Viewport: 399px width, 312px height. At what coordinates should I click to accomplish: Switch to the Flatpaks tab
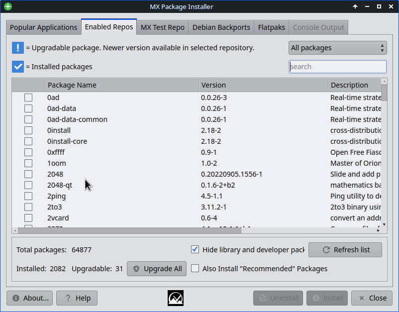click(271, 27)
